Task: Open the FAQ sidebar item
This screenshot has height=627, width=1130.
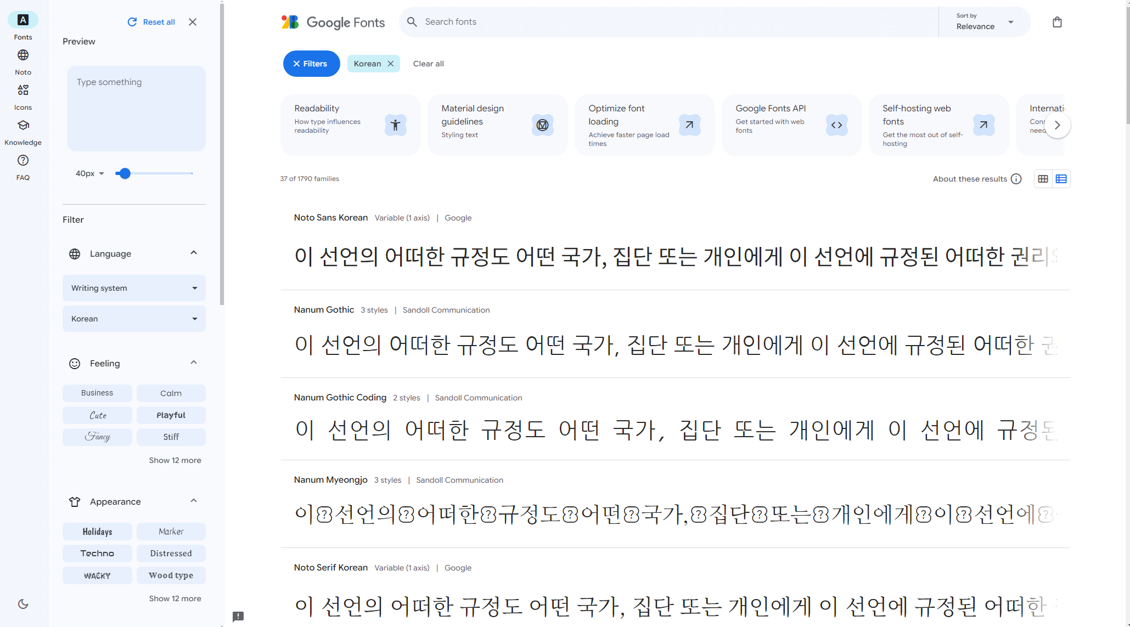Action: [23, 161]
